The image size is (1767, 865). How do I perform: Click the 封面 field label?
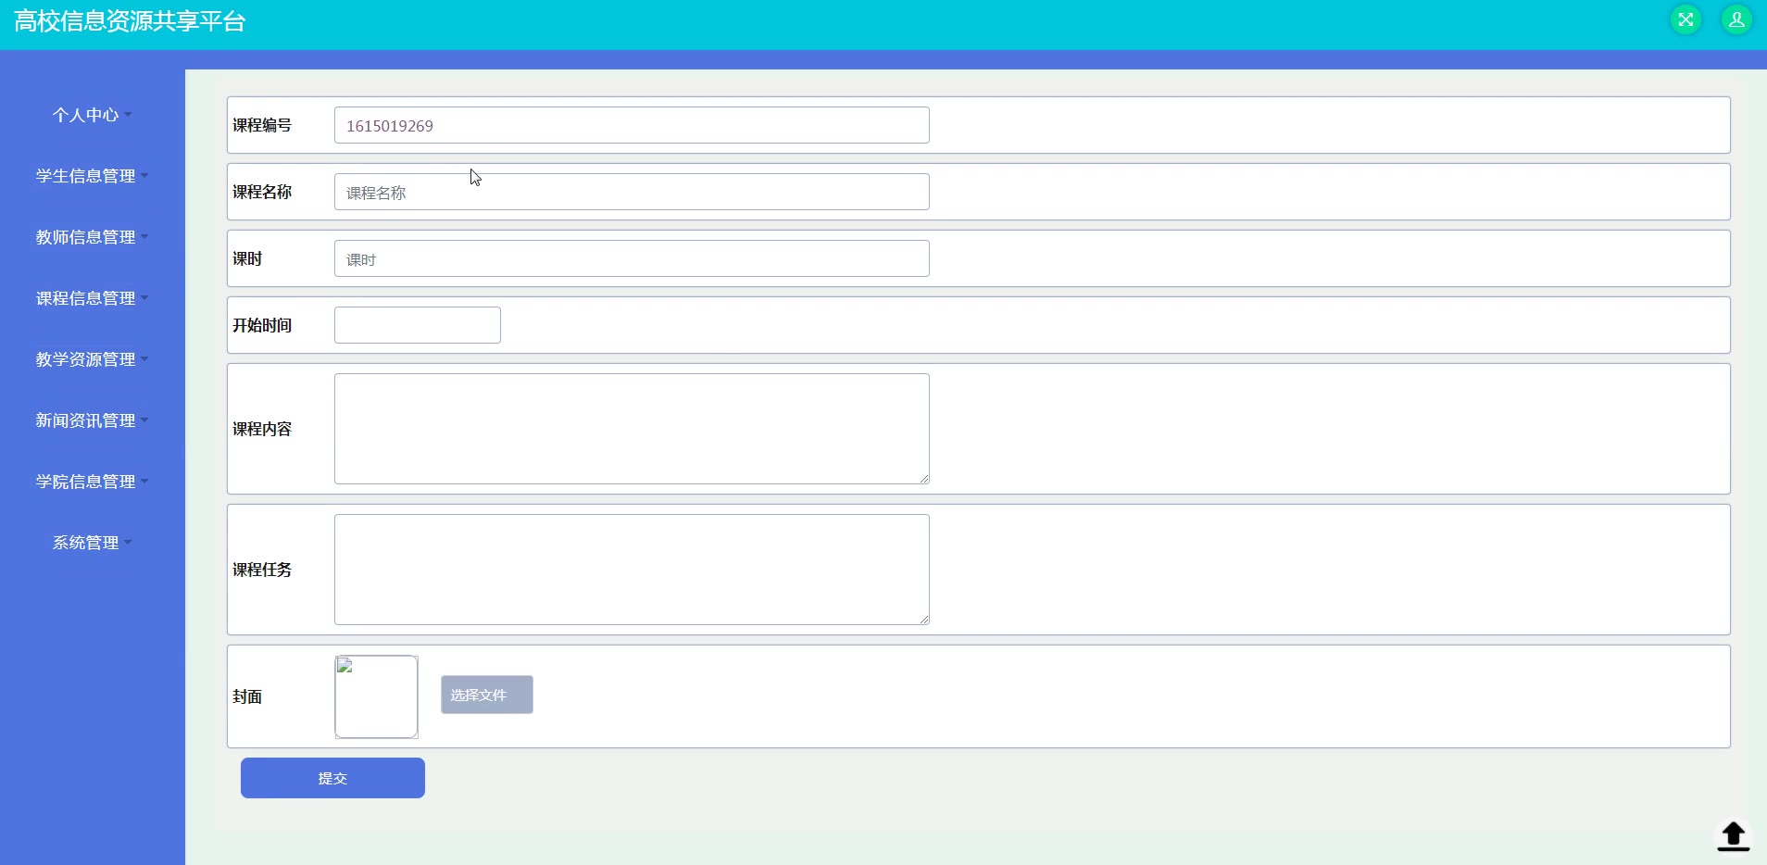pos(247,696)
